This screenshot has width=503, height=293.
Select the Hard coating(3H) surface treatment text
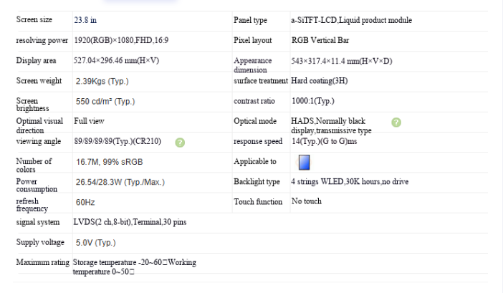[319, 81]
